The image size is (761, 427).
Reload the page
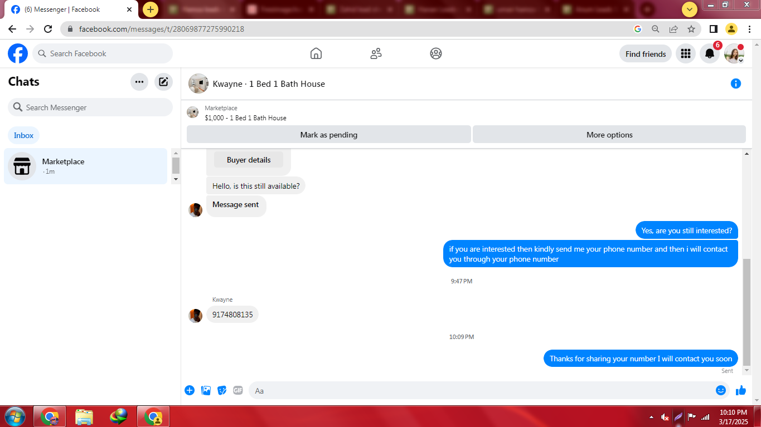(48, 29)
